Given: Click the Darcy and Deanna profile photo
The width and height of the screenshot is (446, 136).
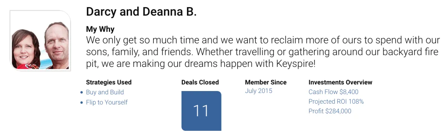Looking at the screenshot, I should pyautogui.click(x=40, y=41).
